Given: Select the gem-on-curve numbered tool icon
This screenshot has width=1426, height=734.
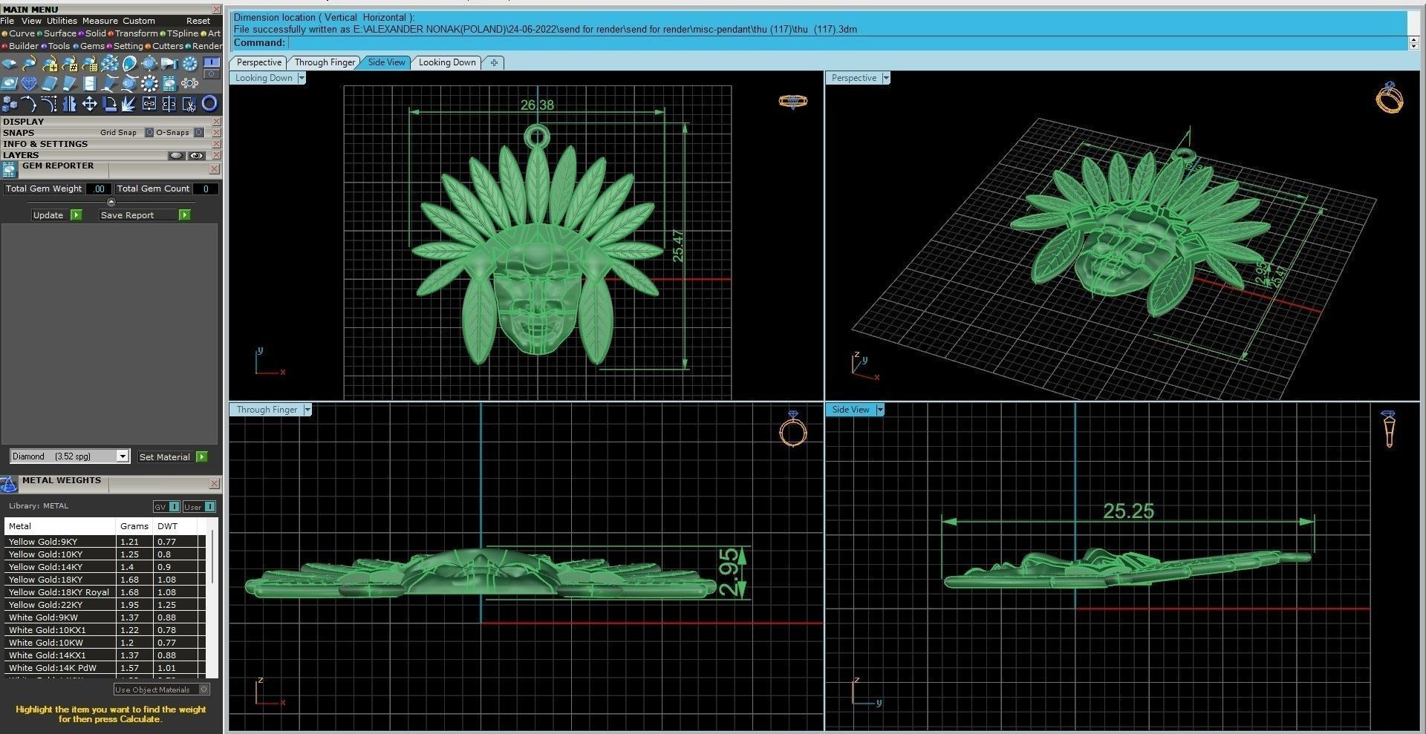Looking at the screenshot, I should (70, 64).
